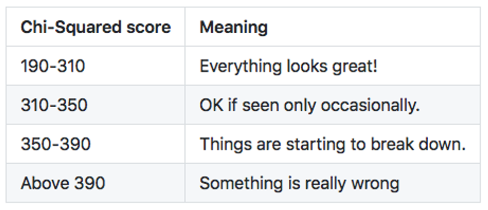Pick the "350-390" score cell
Screen dimensions: 488x210
click(x=56, y=144)
